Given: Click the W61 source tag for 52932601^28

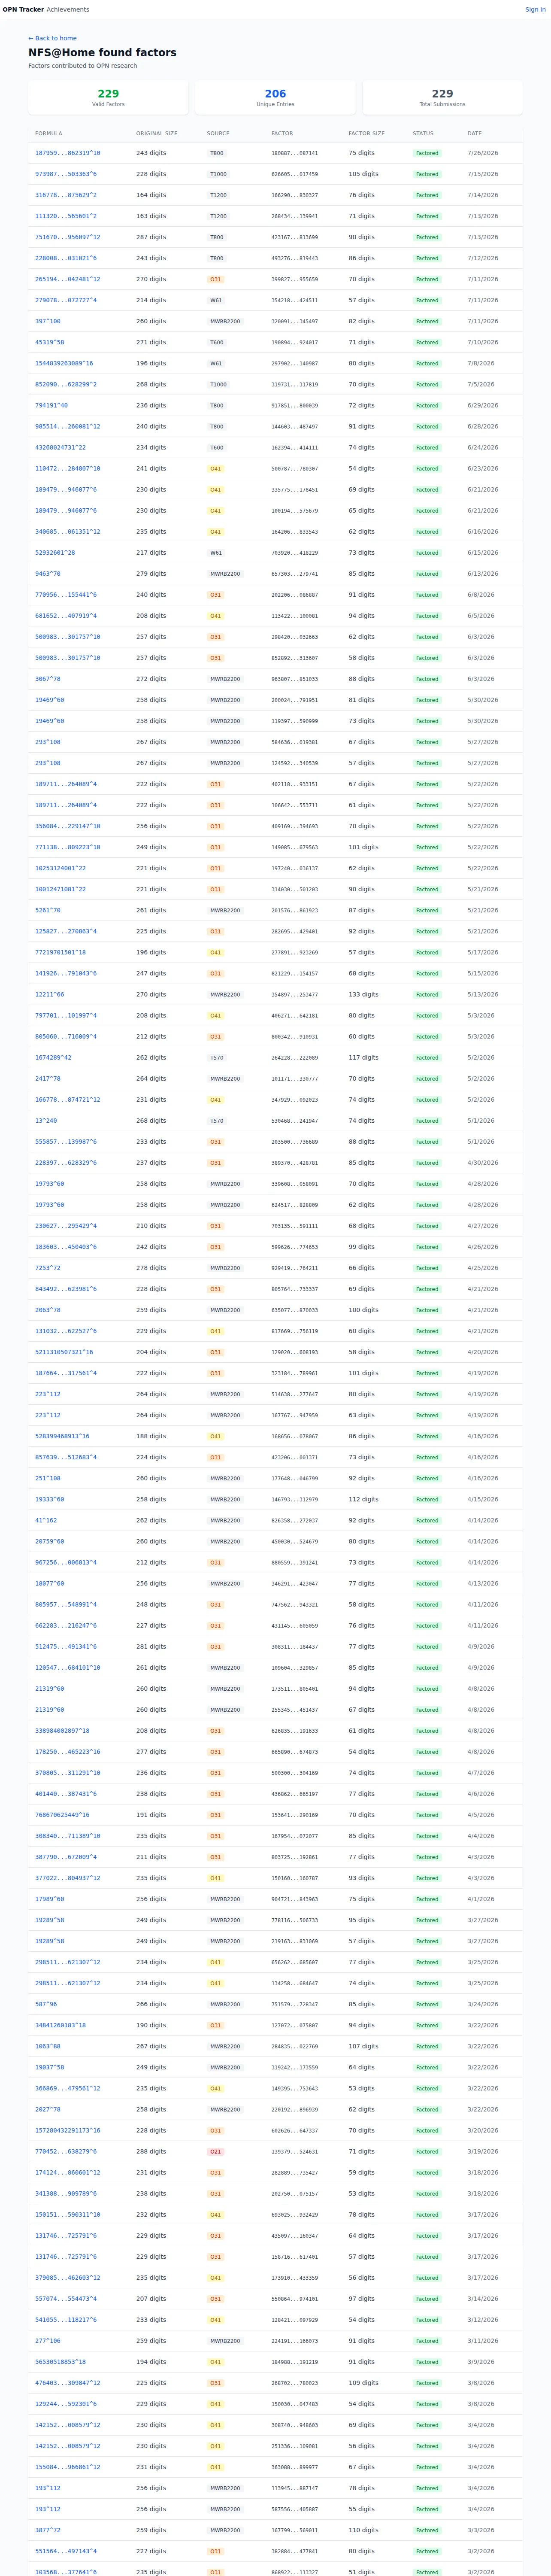Looking at the screenshot, I should tap(216, 552).
